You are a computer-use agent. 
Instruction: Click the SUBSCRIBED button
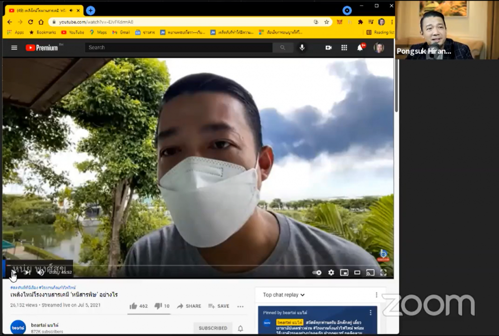213,328
